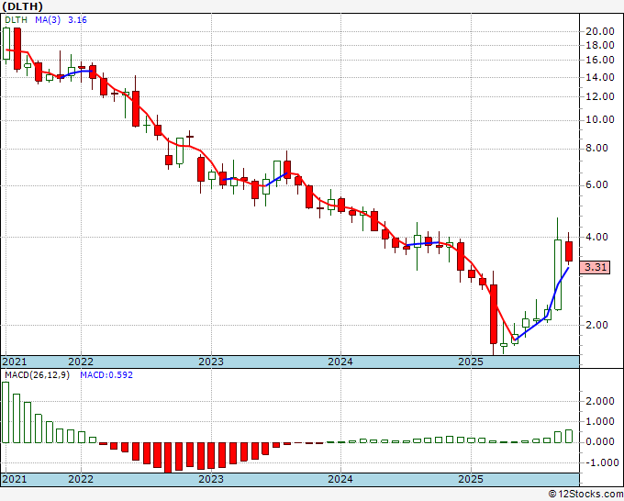
Task: Click the latest red candlestick near 3.31
Action: click(x=569, y=251)
